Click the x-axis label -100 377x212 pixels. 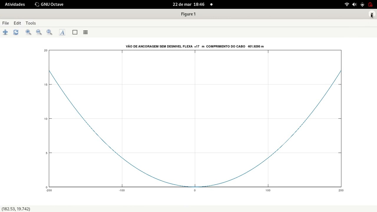[x=122, y=190]
